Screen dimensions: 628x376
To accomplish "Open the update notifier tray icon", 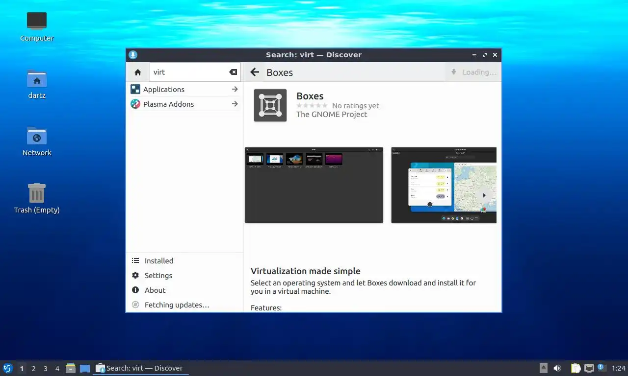I will tap(602, 368).
